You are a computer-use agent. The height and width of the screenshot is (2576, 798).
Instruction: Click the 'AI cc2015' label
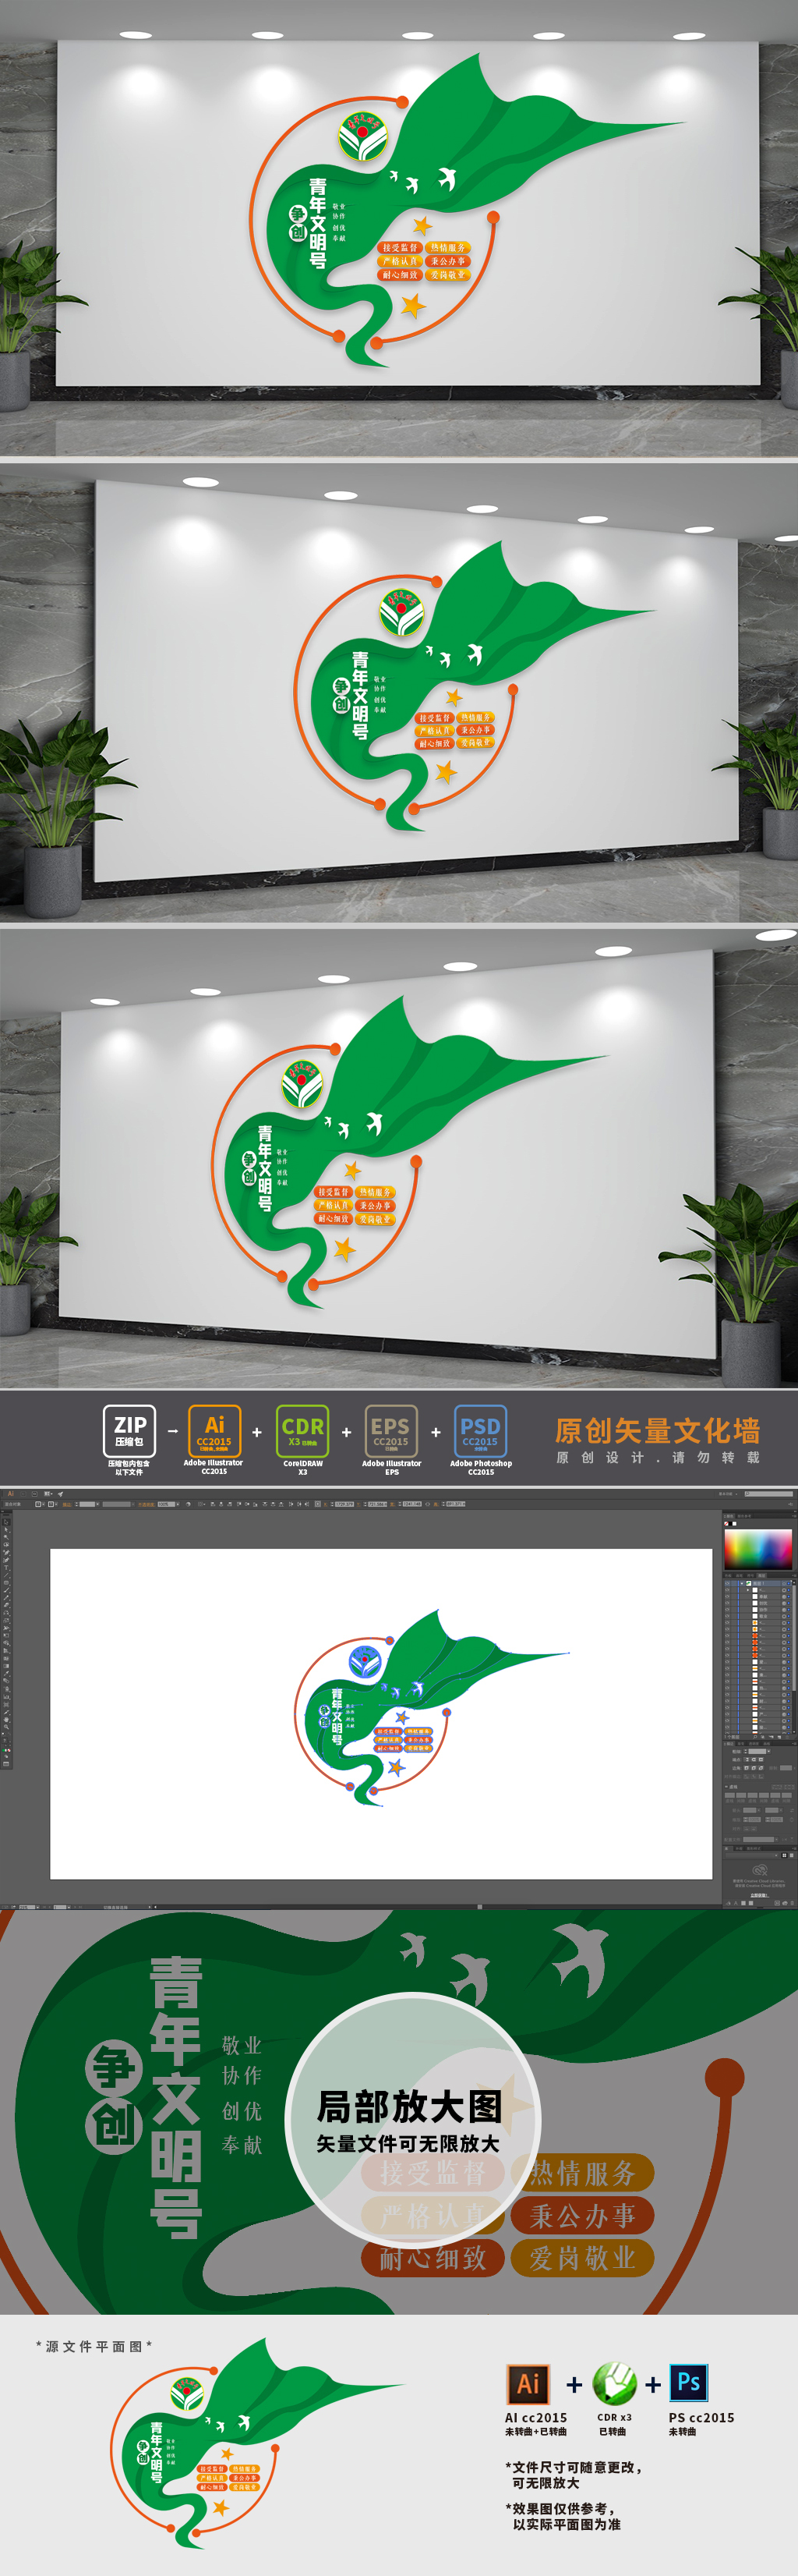(536, 2418)
